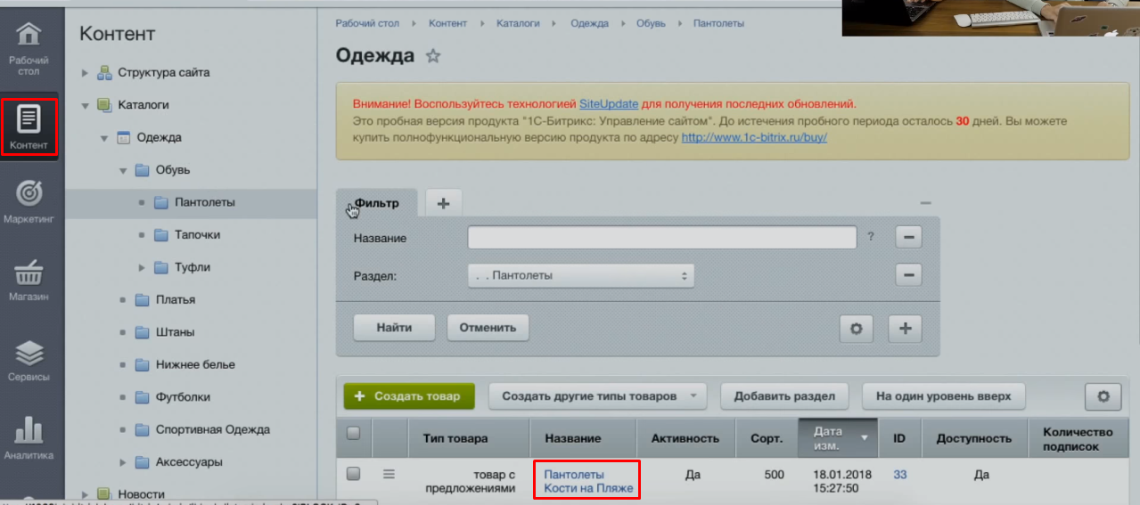Go to Каталоги breadcrumb
The width and height of the screenshot is (1140, 505).
point(518,23)
